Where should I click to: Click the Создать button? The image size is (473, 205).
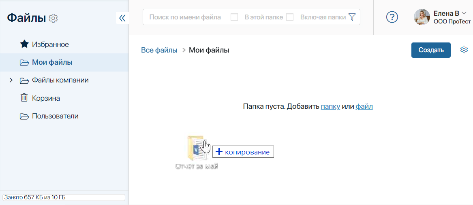[431, 50]
